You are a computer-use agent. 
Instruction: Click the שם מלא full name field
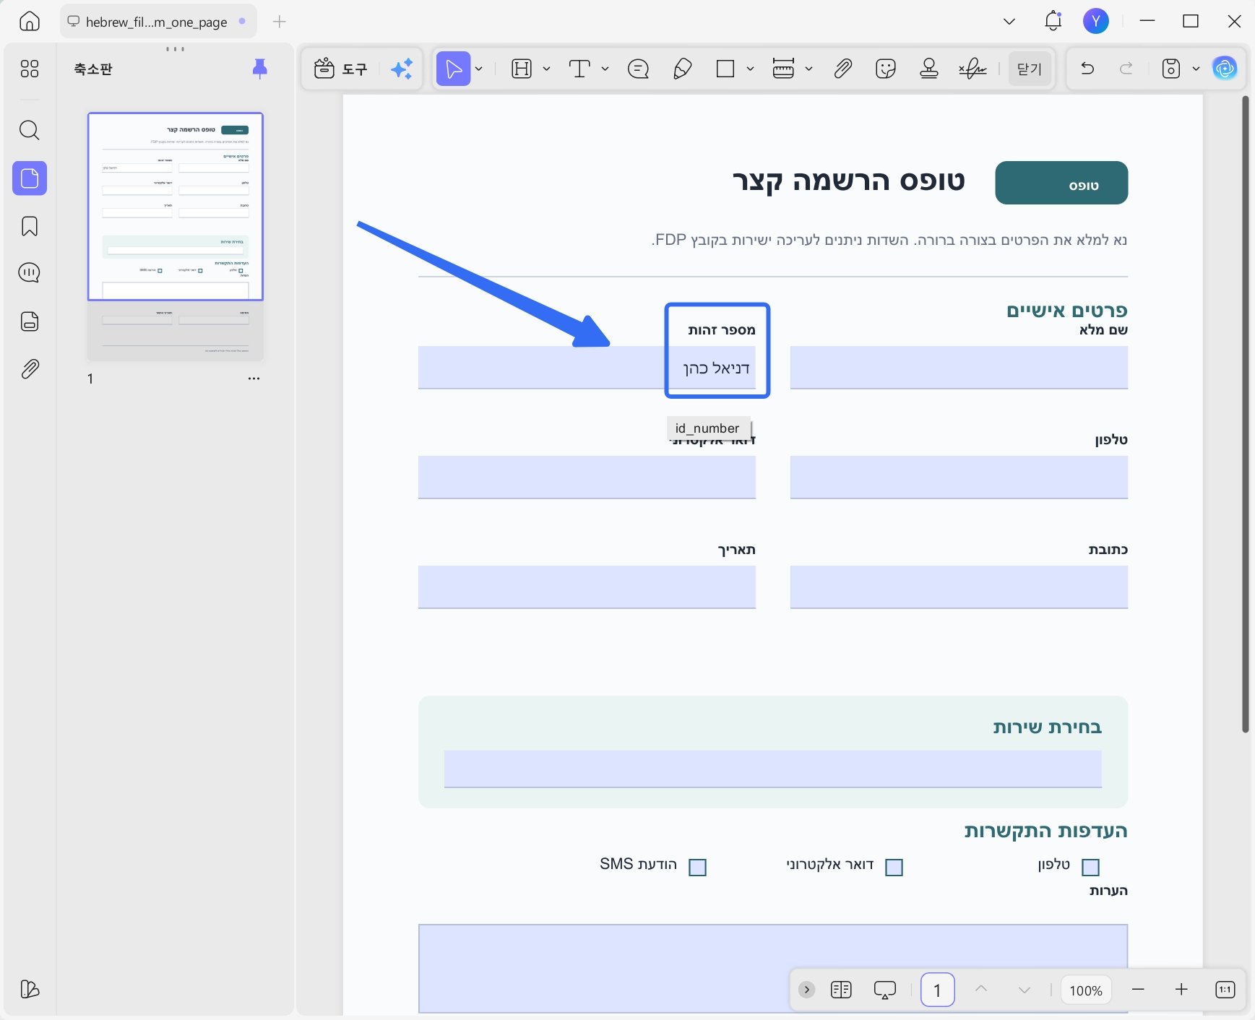pos(959,368)
